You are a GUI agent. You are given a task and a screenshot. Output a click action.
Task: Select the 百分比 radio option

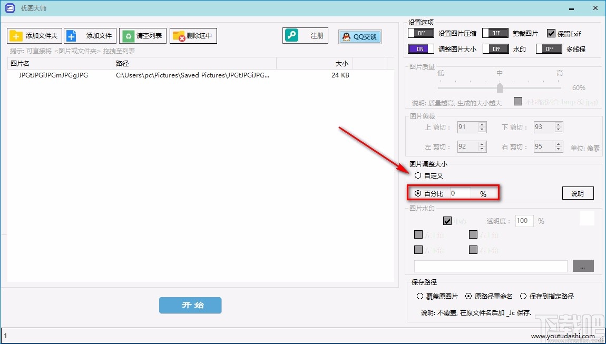(x=418, y=193)
